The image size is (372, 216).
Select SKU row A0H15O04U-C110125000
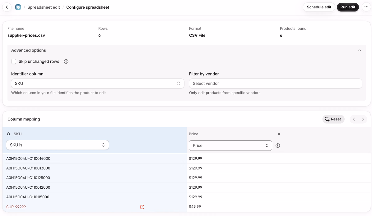pyautogui.click(x=28, y=178)
